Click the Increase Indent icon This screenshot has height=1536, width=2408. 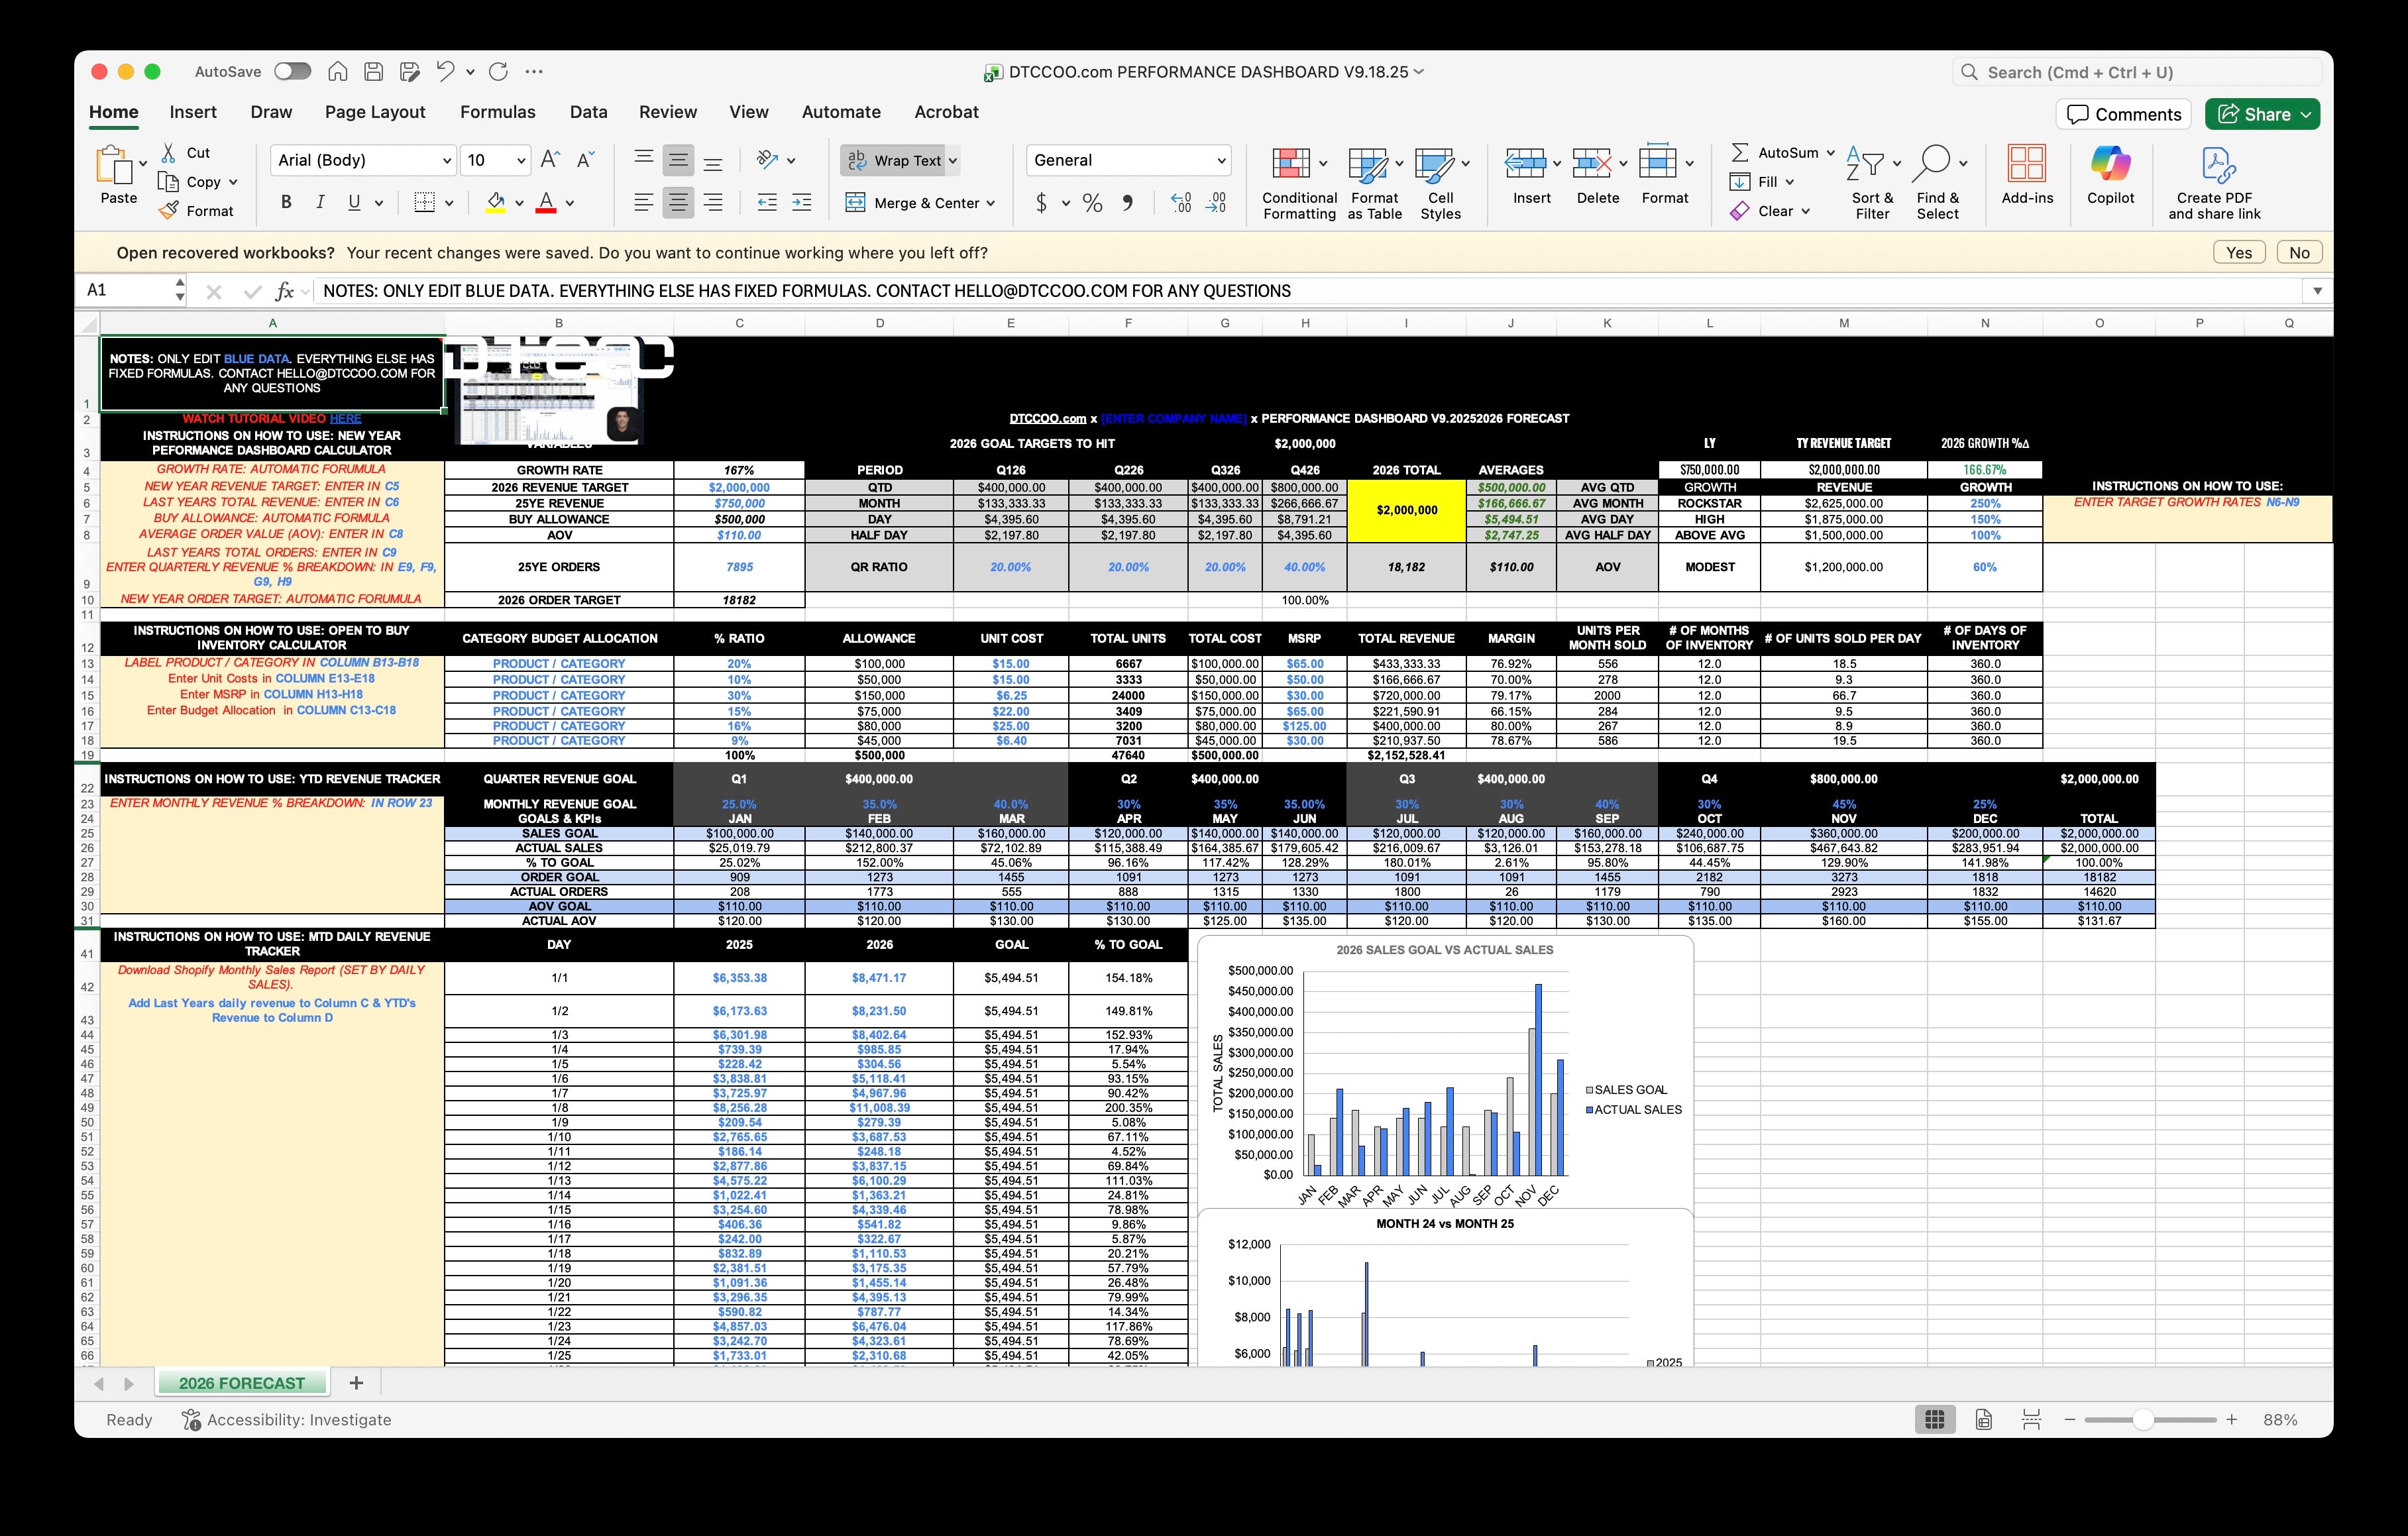point(802,203)
